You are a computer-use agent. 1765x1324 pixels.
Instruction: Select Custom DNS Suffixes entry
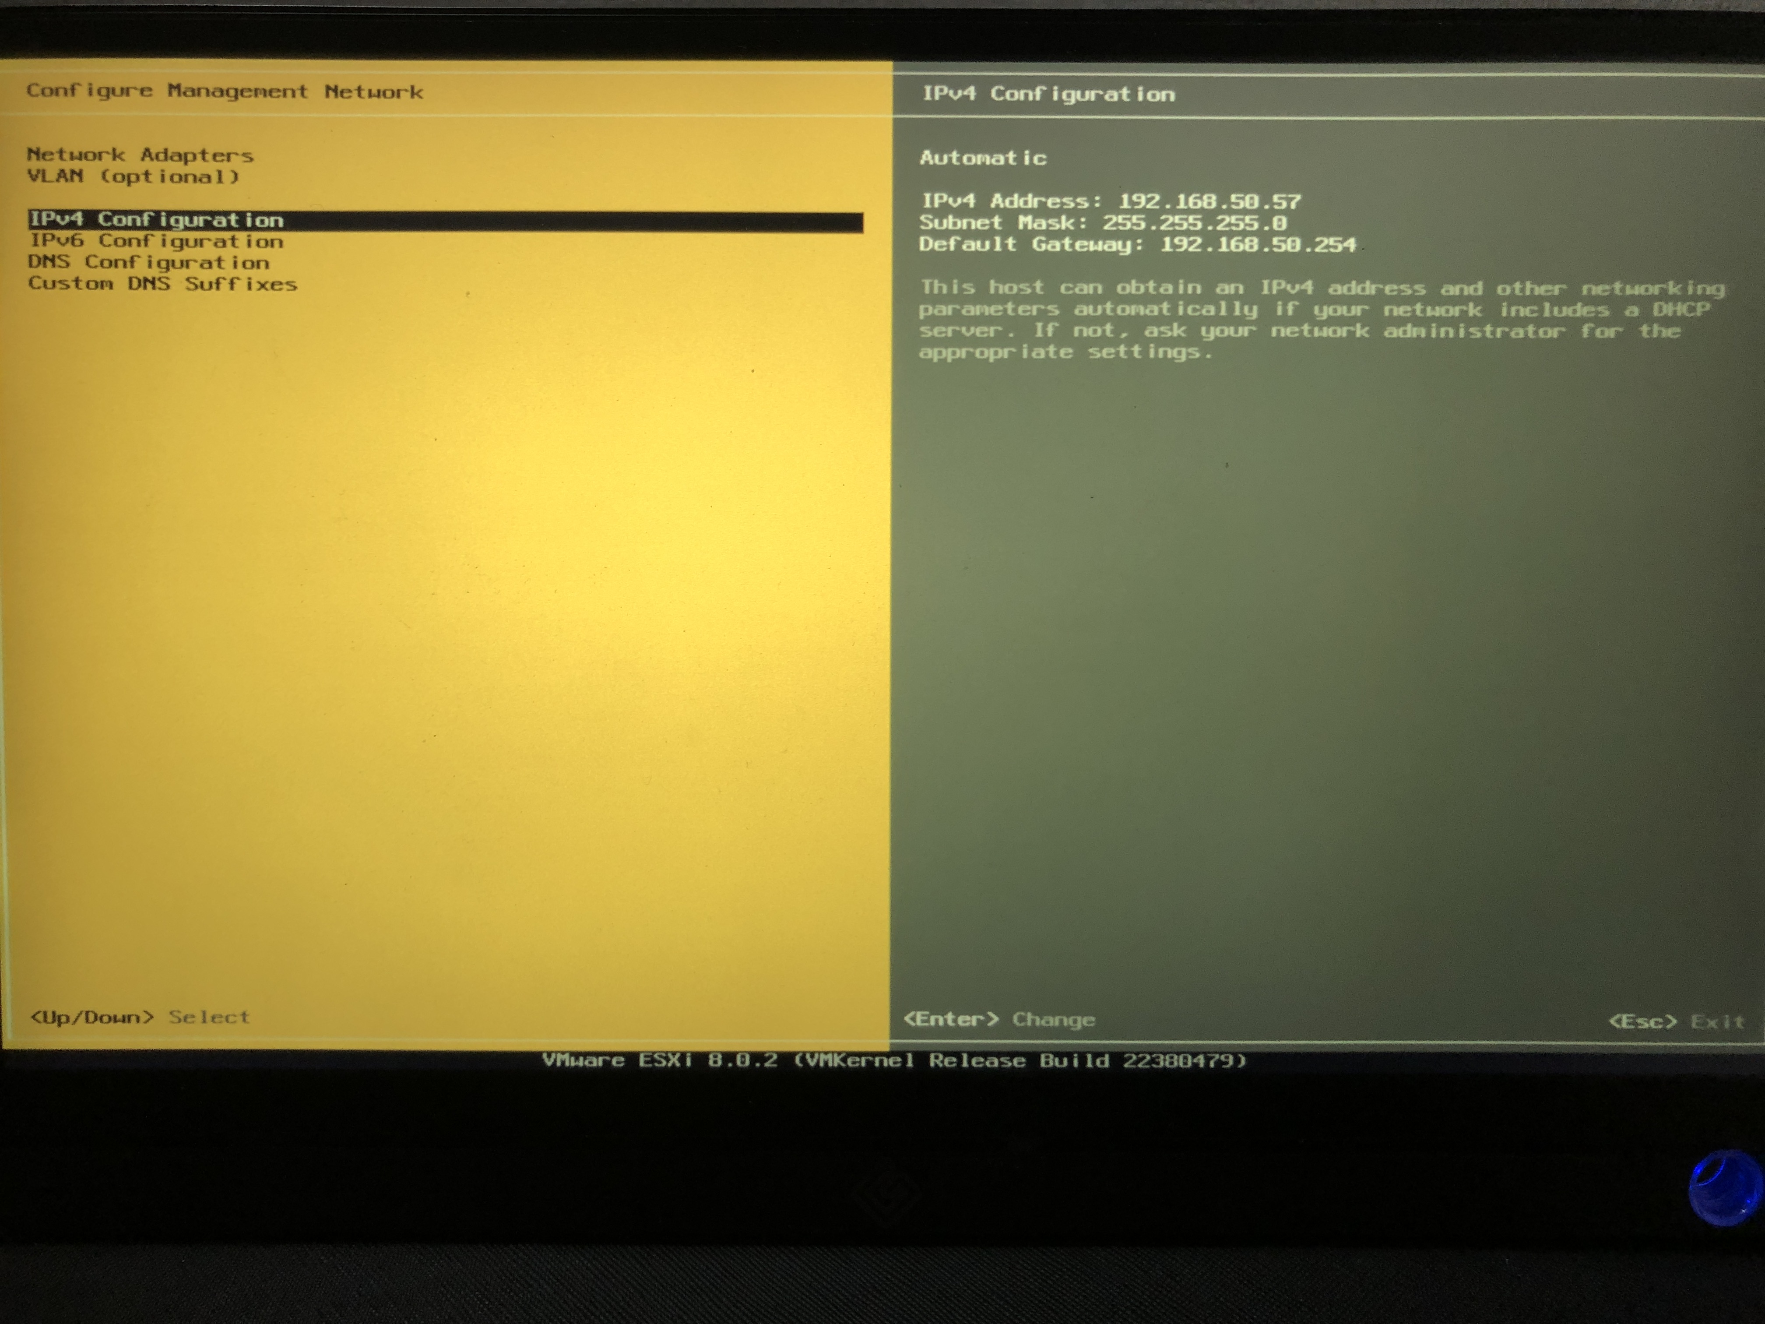(163, 284)
